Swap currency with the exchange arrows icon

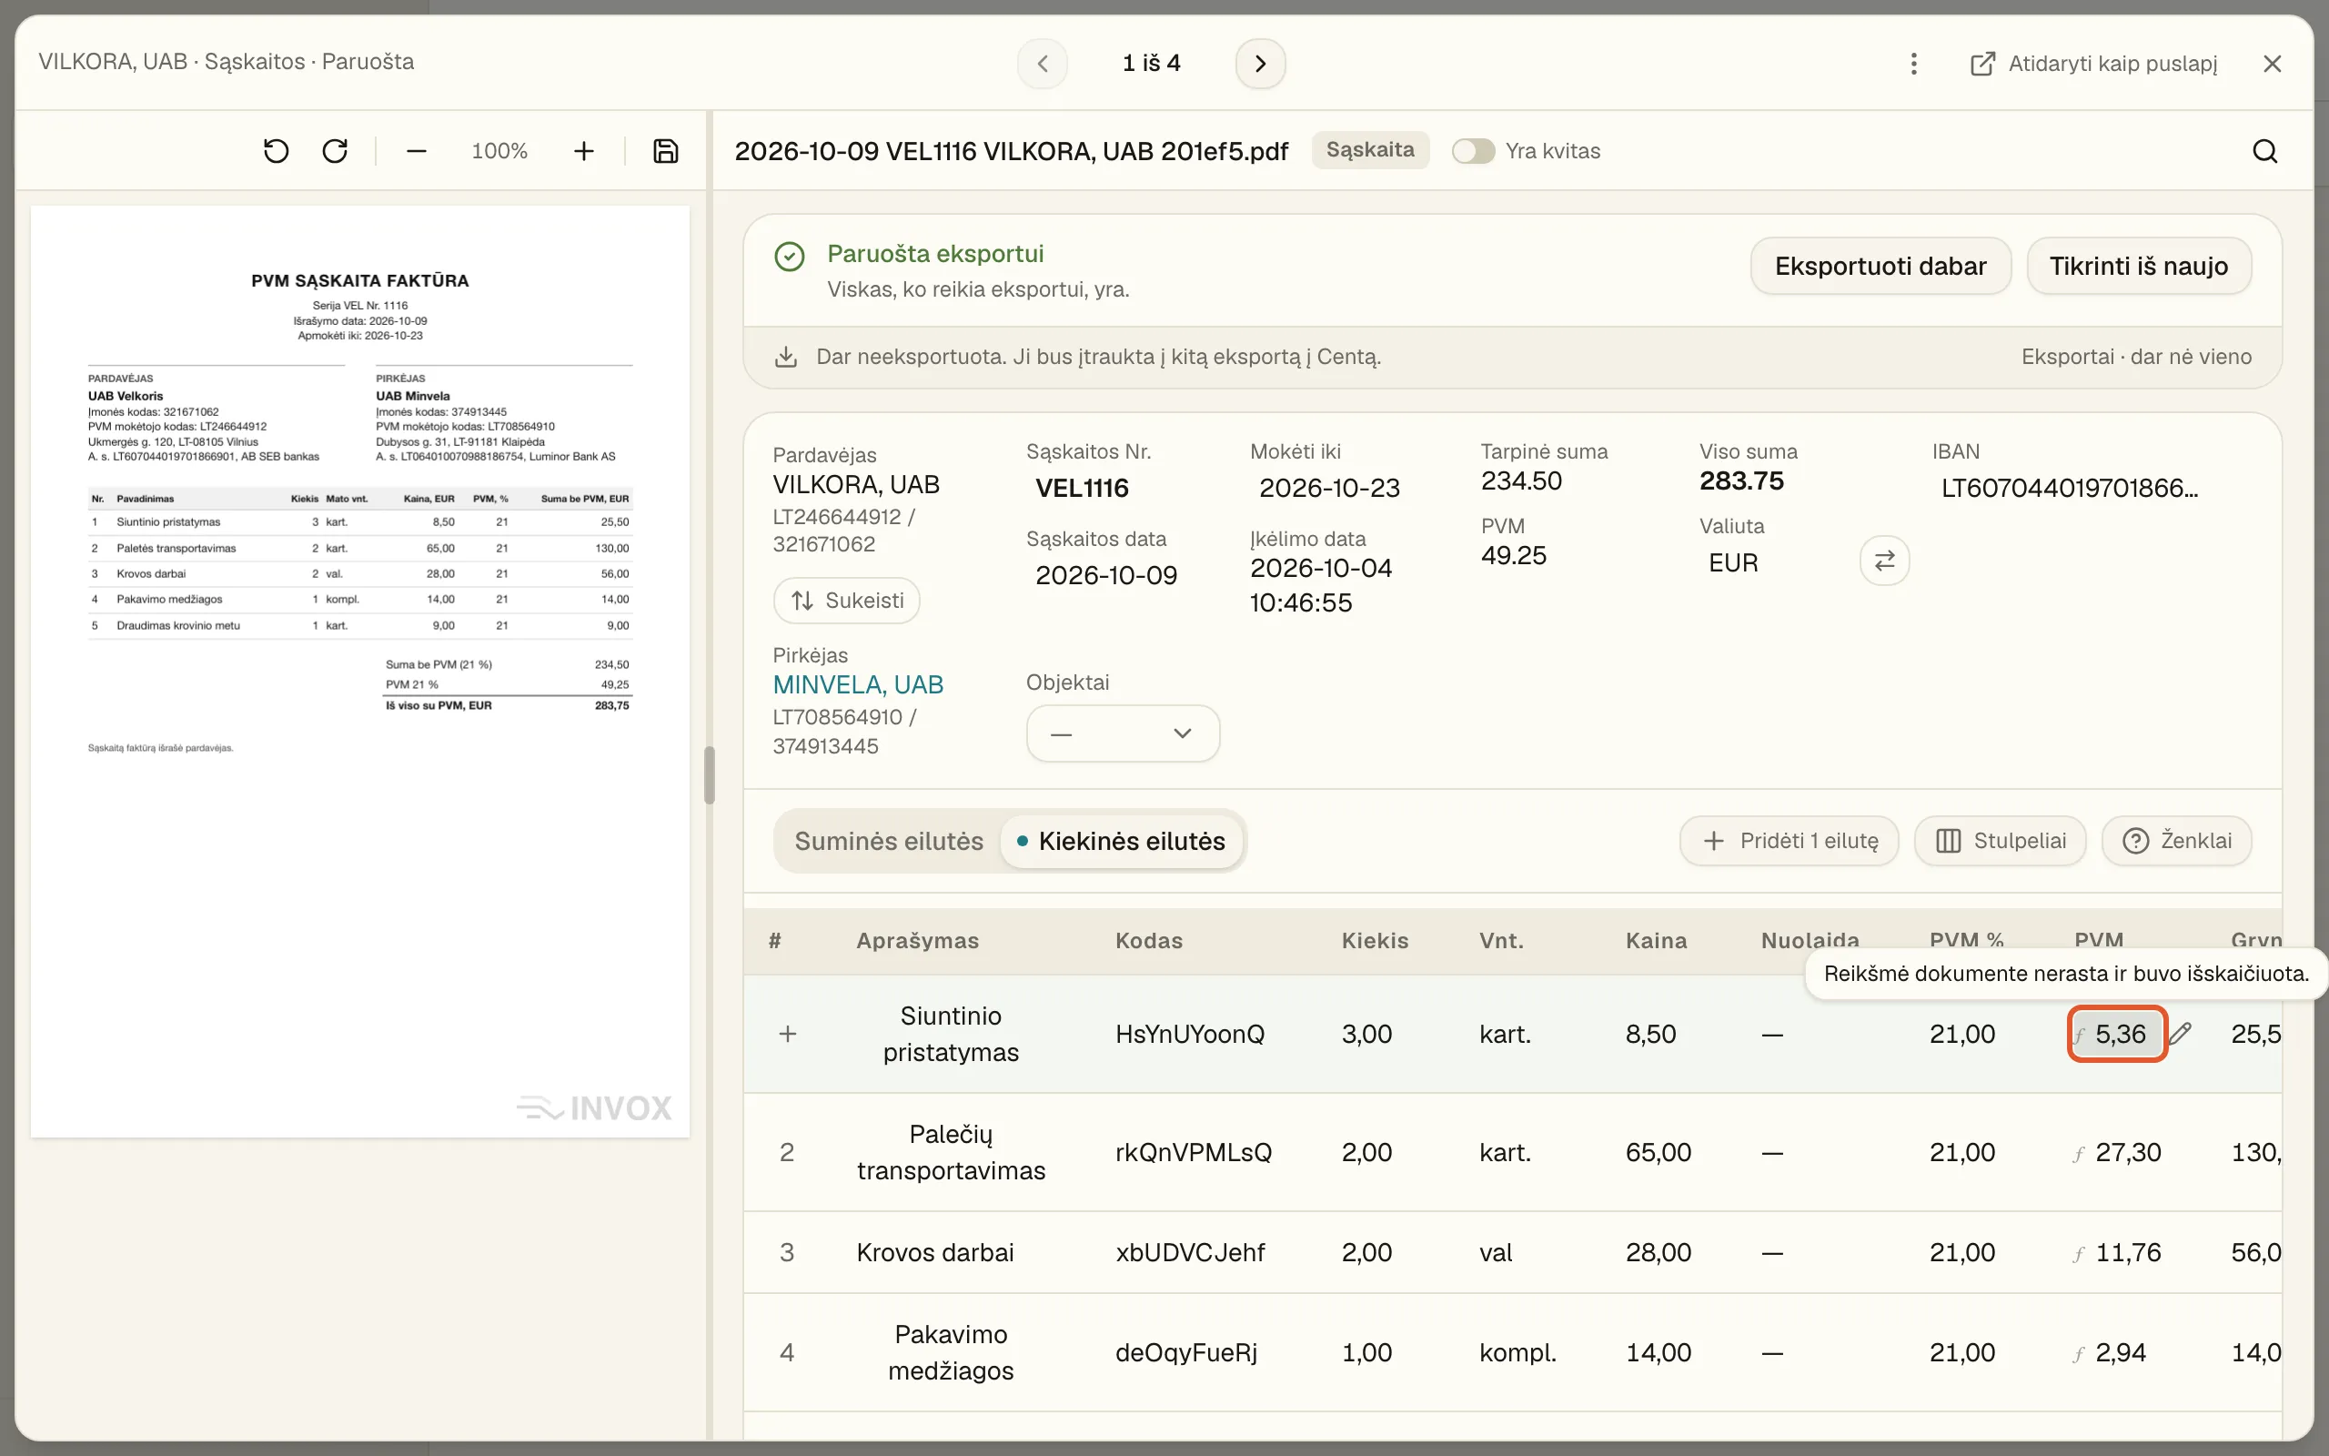[x=1884, y=561]
